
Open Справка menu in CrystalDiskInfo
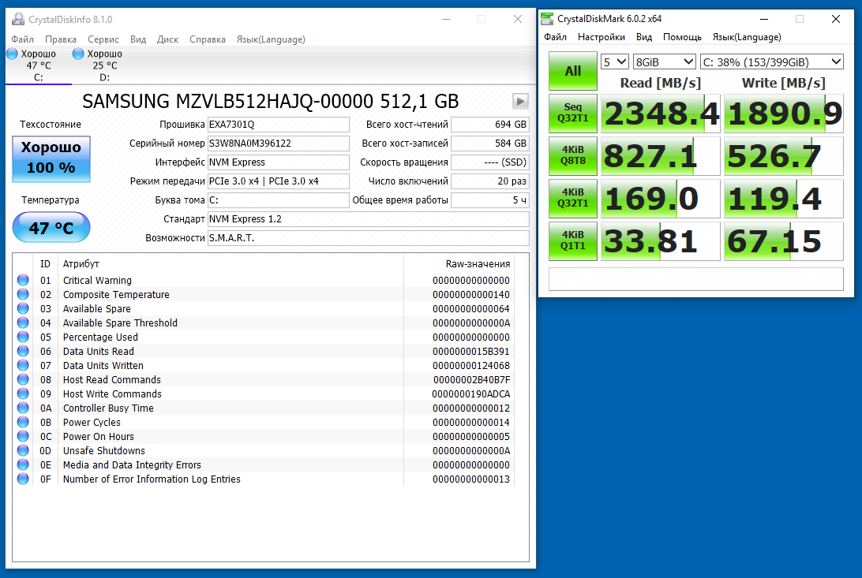pos(208,39)
